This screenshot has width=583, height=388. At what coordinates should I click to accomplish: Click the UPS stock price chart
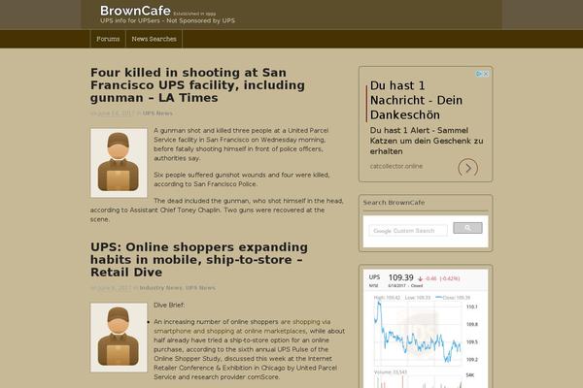click(x=418, y=334)
